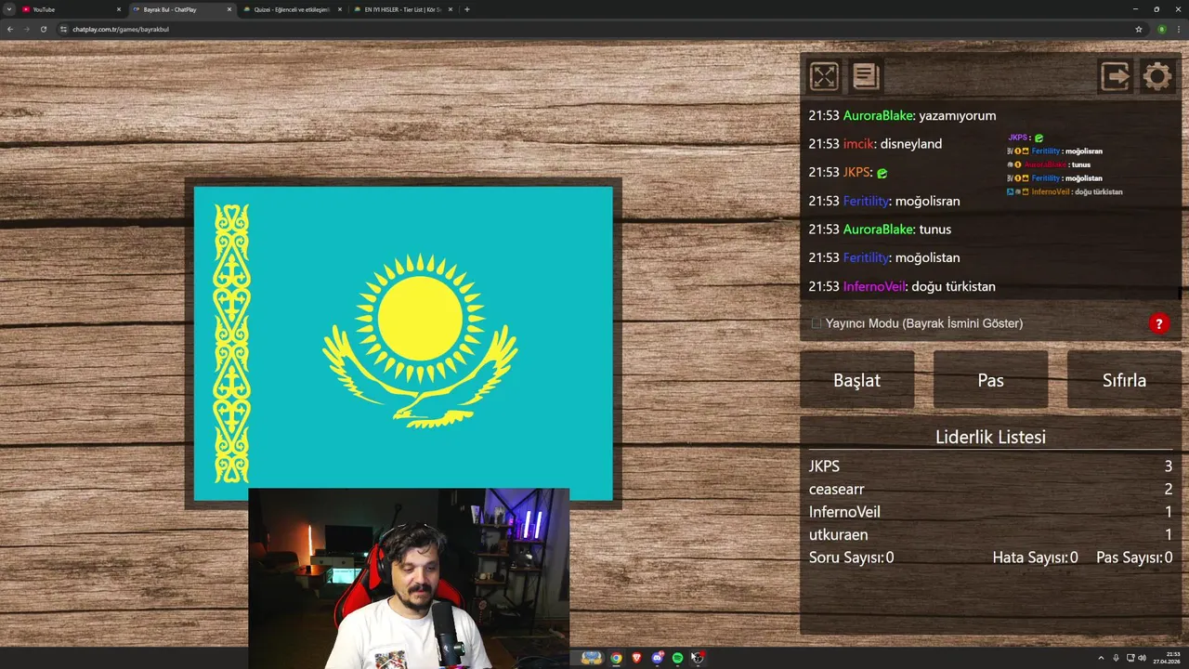Click the microphone tray icon

pyautogui.click(x=1117, y=658)
